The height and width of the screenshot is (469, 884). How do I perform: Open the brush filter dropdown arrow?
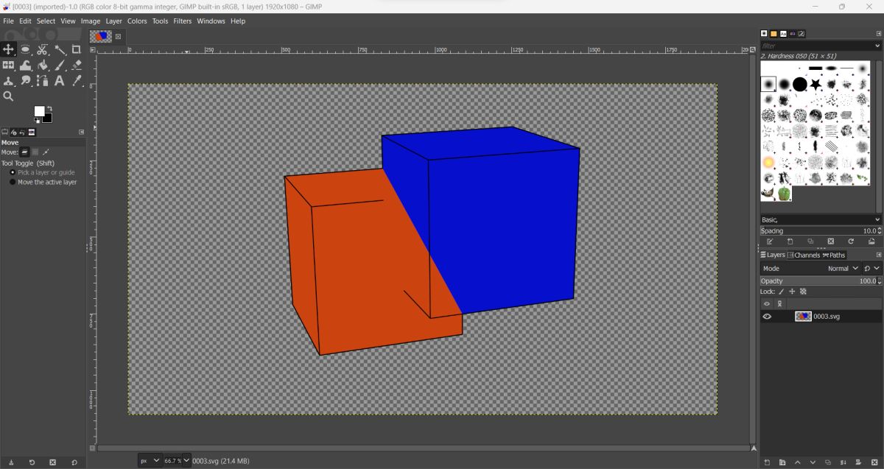tap(877, 46)
